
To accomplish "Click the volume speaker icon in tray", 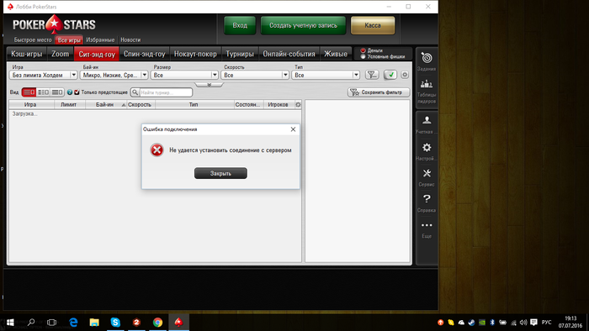I will (x=523, y=323).
